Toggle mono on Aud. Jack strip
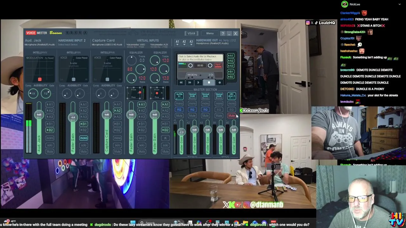The height and width of the screenshot is (228, 406). [x=50, y=138]
